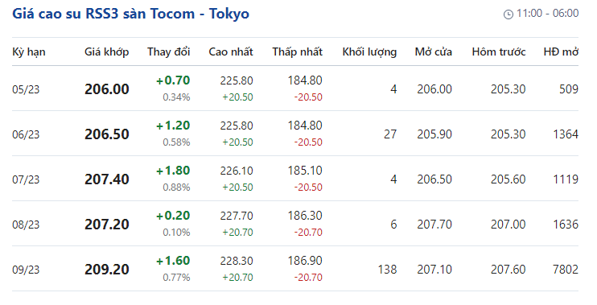Click the Thay đổi column header
597x305 pixels.
coord(169,52)
